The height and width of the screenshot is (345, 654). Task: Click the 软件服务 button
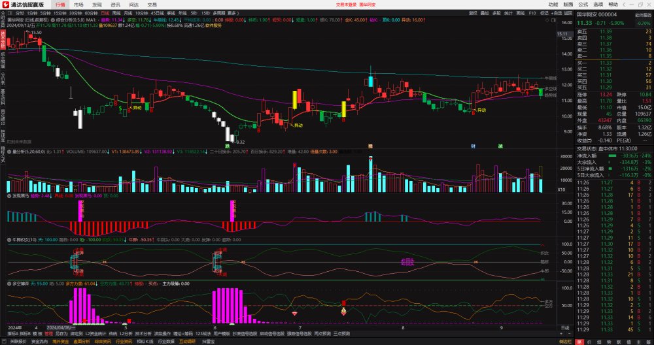[x=644, y=14]
